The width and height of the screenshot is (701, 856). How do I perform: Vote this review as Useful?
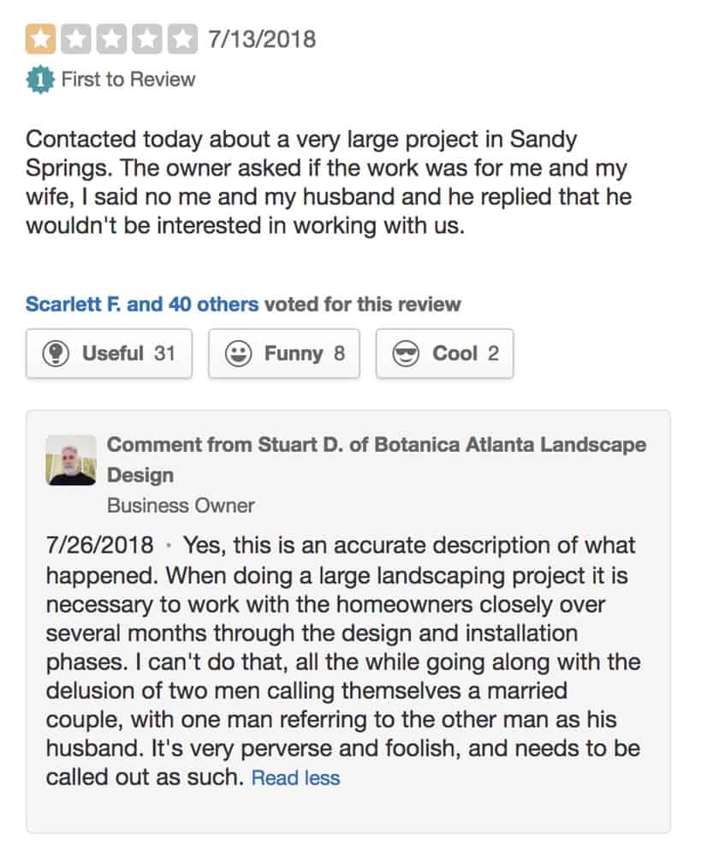[110, 354]
